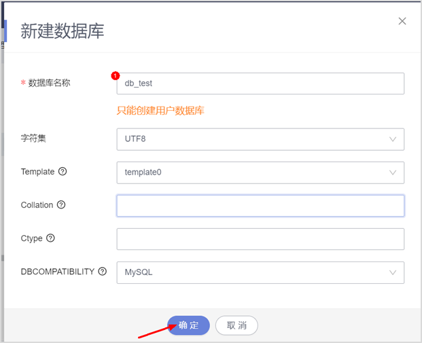Click the Collation help question-mark icon
This screenshot has width=422, height=343.
pos(61,205)
